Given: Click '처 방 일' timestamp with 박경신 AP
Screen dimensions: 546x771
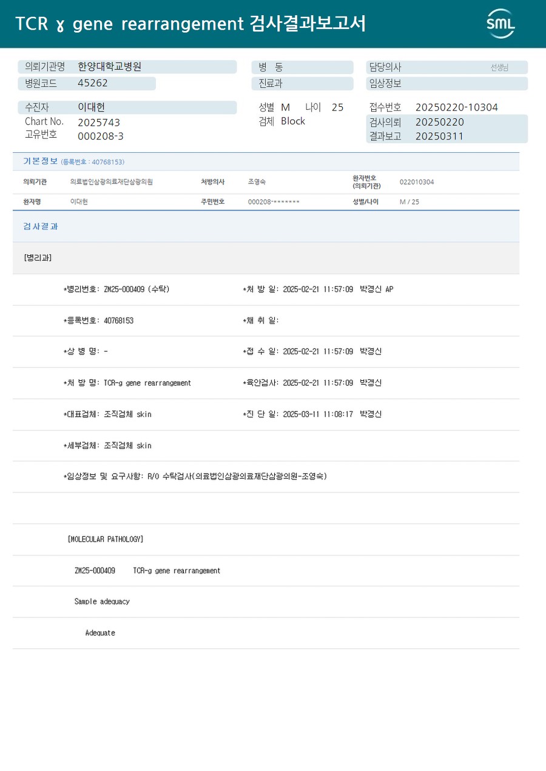Looking at the screenshot, I should pyautogui.click(x=318, y=289).
